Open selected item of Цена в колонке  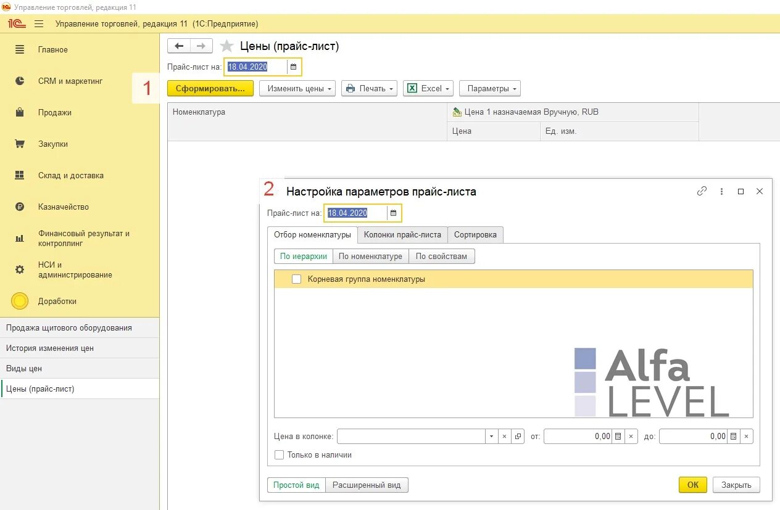pos(518,436)
